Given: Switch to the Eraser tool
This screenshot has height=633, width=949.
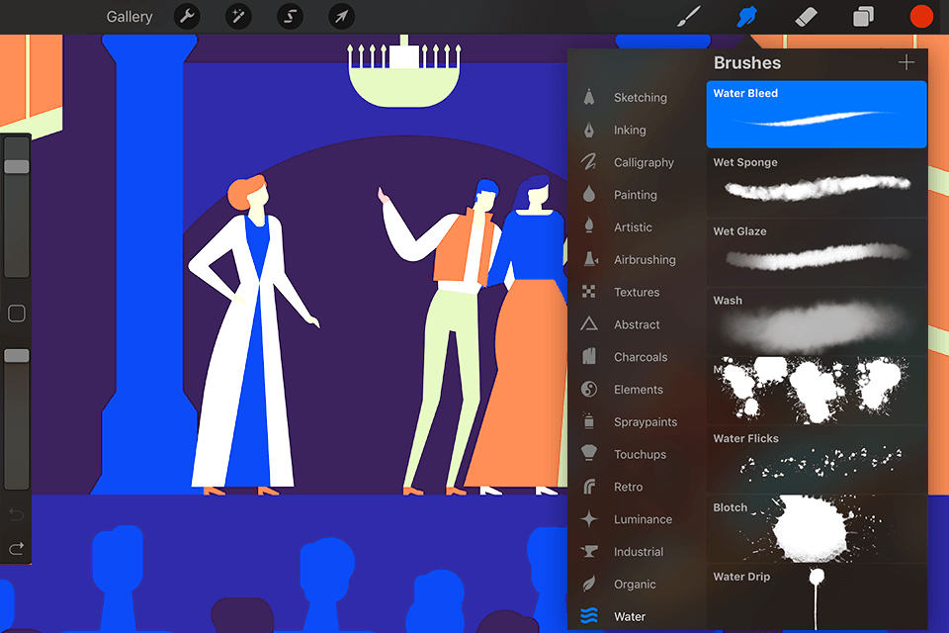Looking at the screenshot, I should pyautogui.click(x=805, y=16).
